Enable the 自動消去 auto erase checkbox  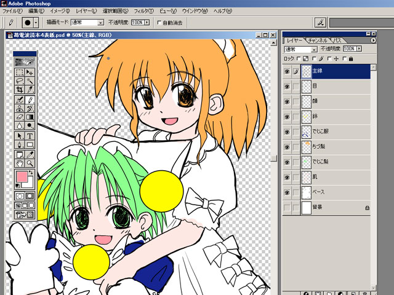click(159, 23)
